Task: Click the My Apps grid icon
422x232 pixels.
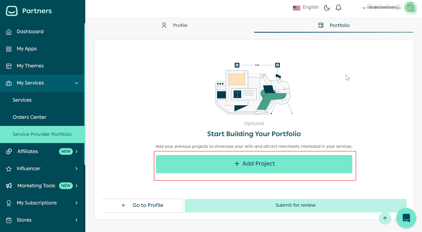Action: click(x=9, y=49)
